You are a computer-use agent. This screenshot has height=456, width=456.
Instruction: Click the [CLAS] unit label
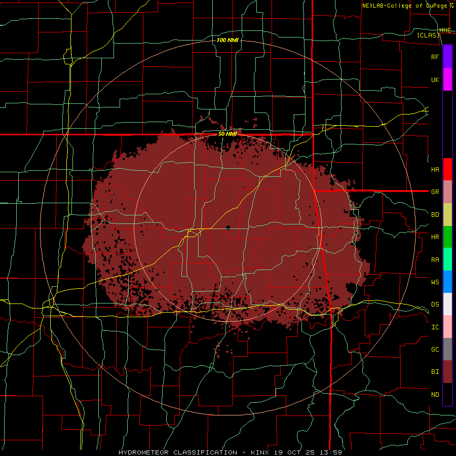tap(428, 35)
